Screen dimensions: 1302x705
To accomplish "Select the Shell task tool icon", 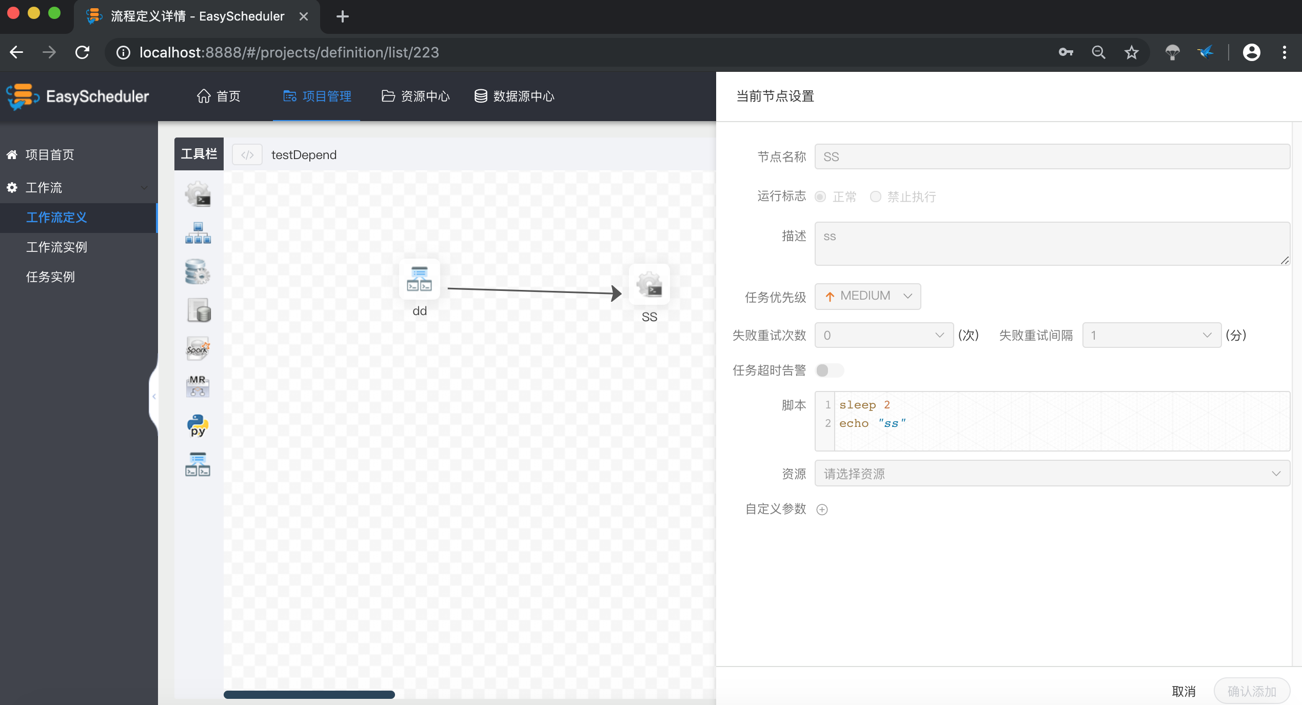I will [x=198, y=194].
